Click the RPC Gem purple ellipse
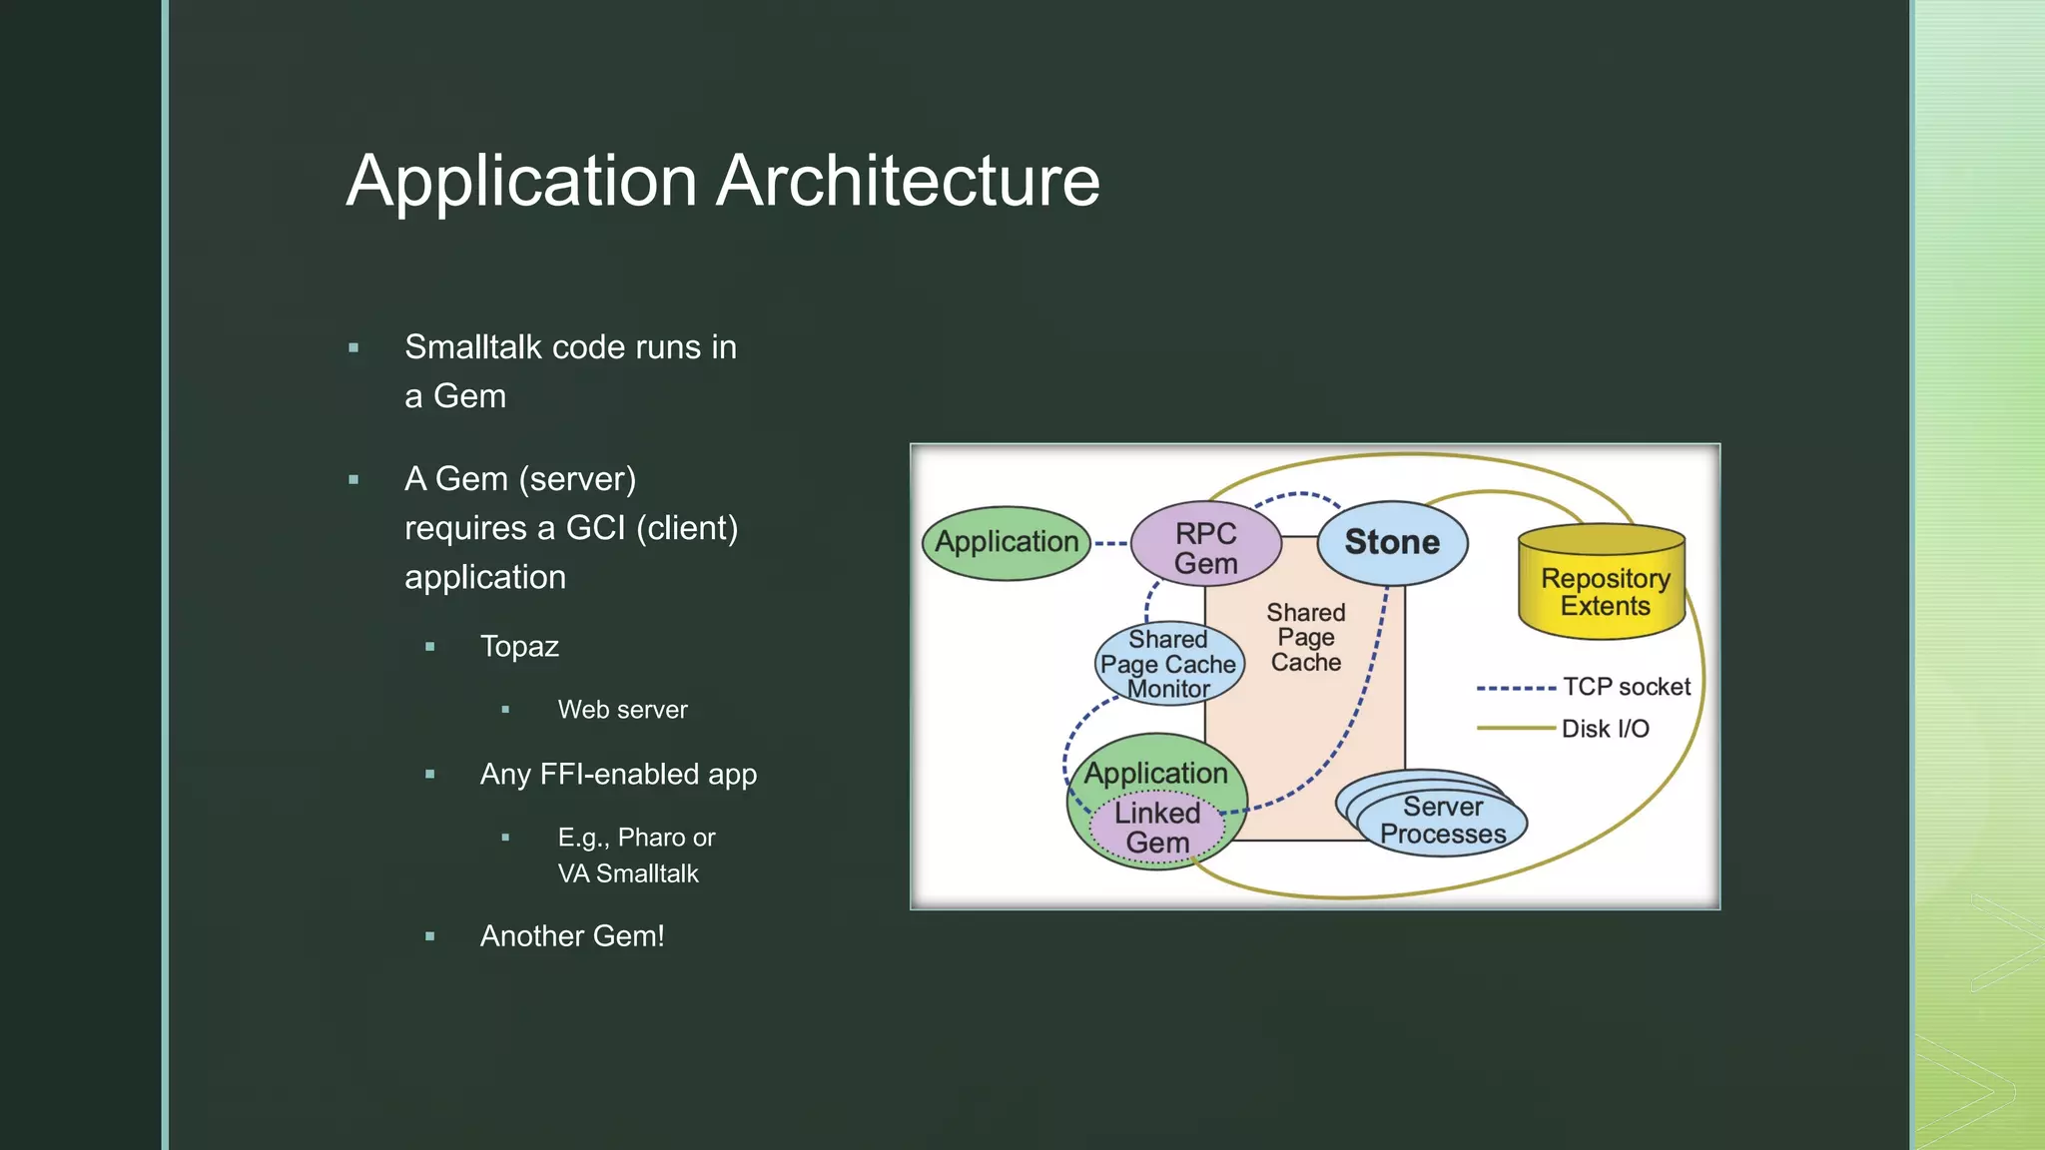This screenshot has width=2045, height=1150. point(1205,547)
